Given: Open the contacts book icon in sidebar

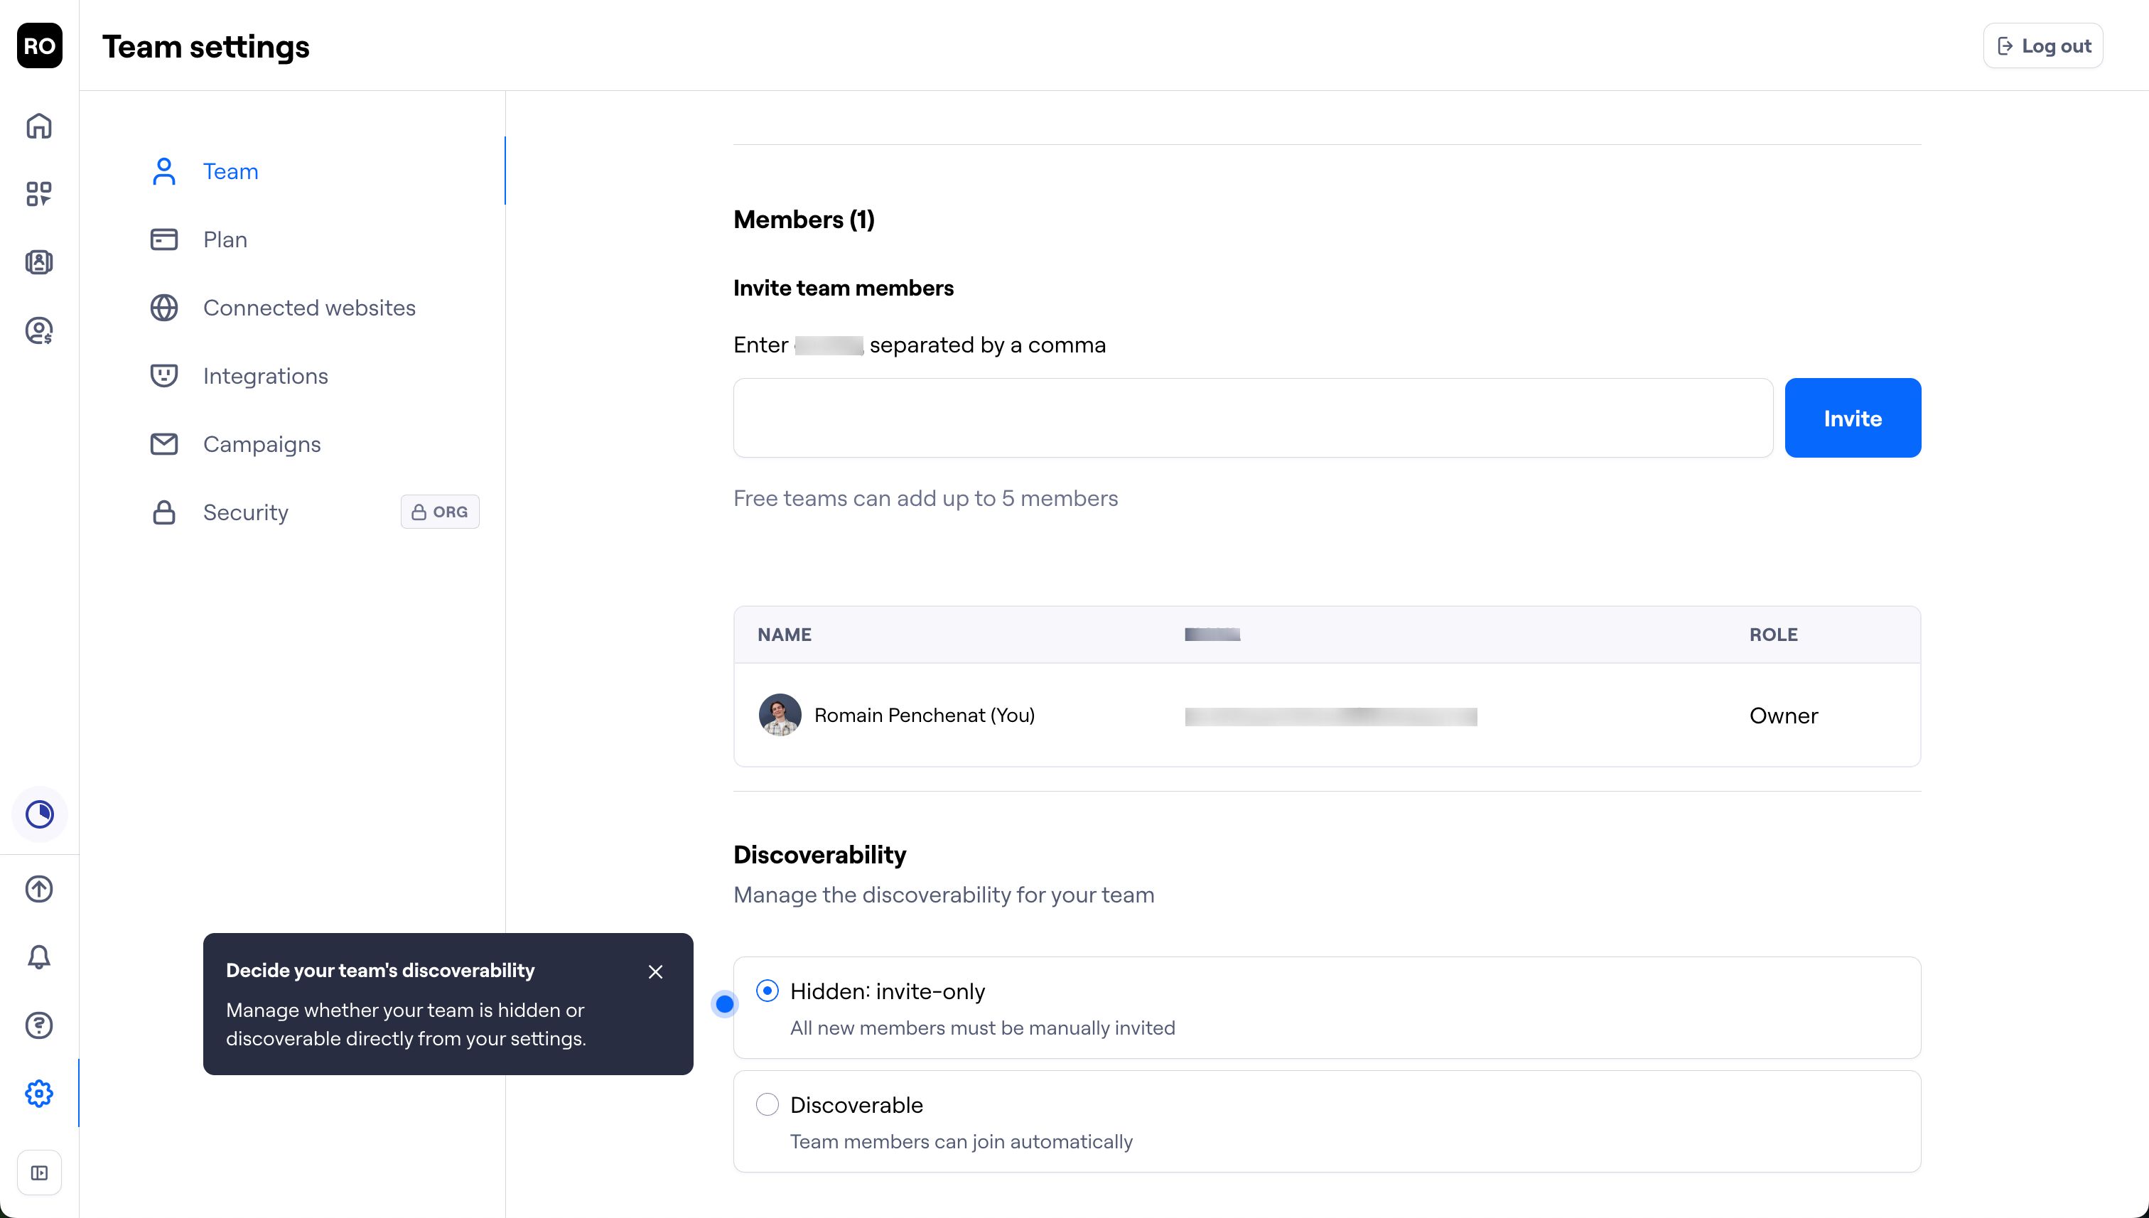Looking at the screenshot, I should click(39, 263).
